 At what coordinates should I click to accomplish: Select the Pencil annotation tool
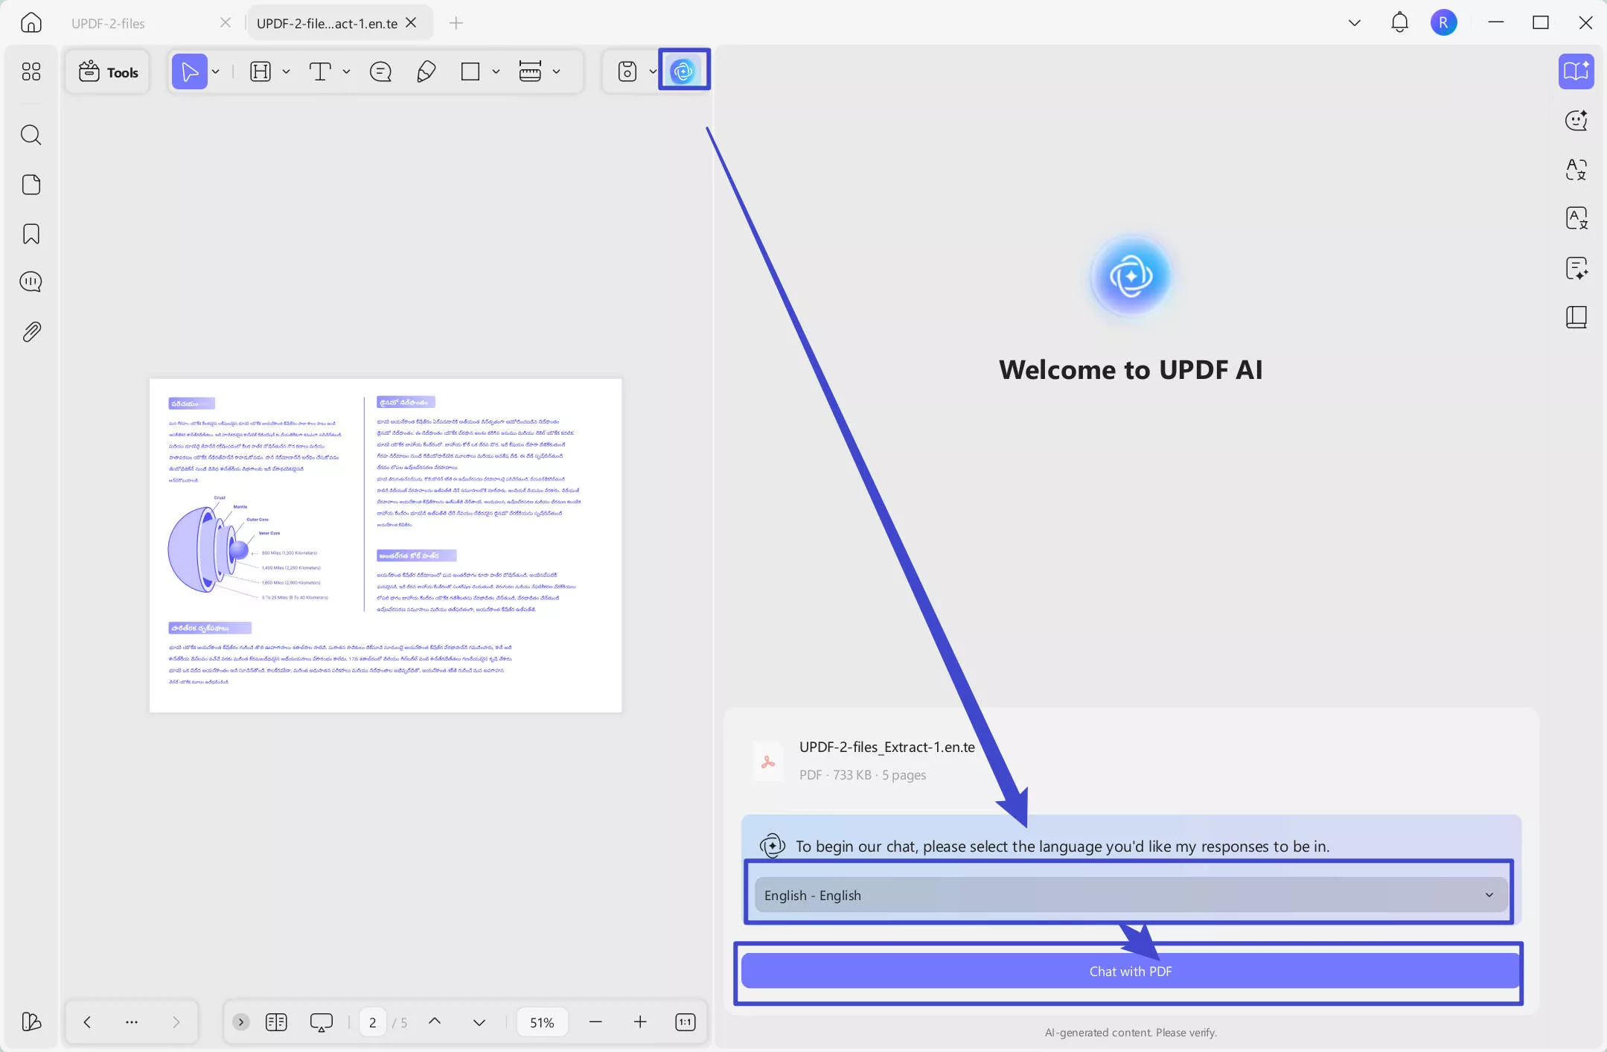(425, 71)
